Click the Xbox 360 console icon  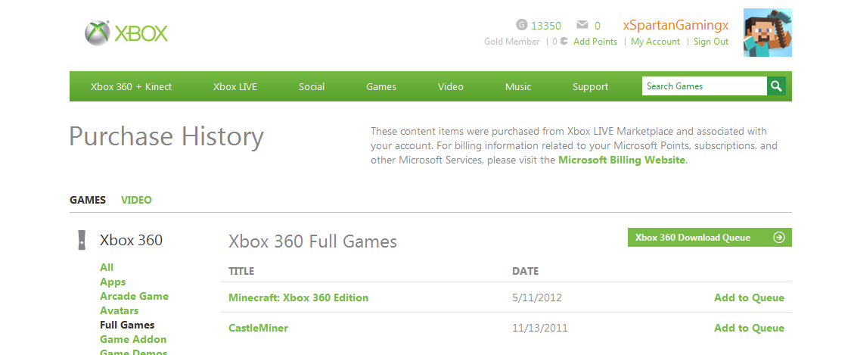pos(81,240)
